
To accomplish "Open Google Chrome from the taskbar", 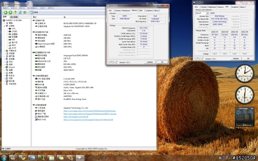I will pyautogui.click(x=23, y=158).
